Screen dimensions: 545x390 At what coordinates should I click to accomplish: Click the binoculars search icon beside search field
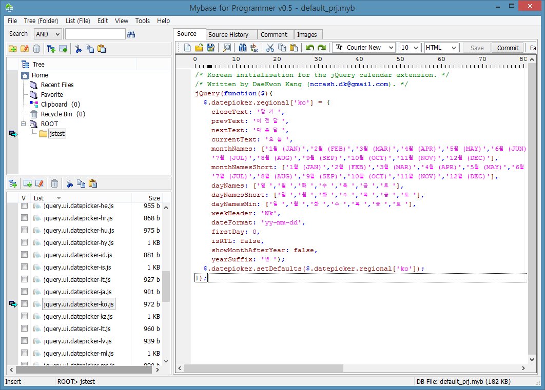[x=131, y=34]
